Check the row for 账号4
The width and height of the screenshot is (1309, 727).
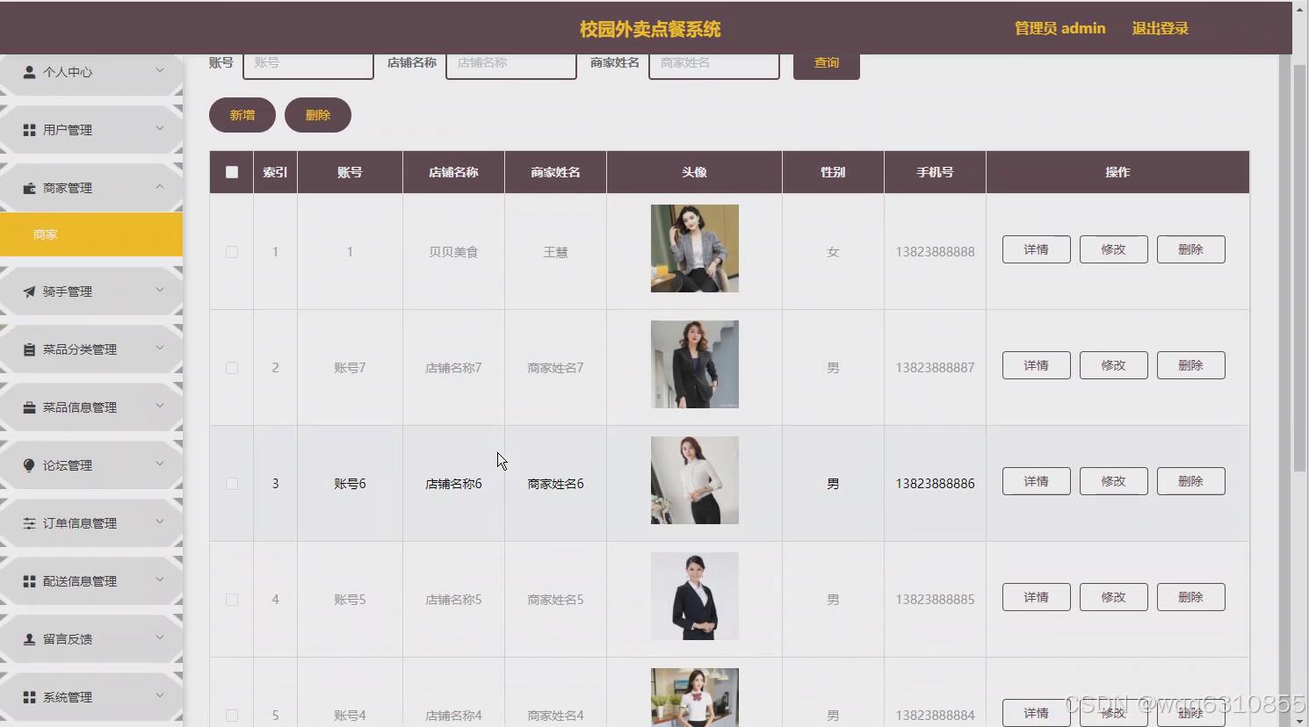232,716
